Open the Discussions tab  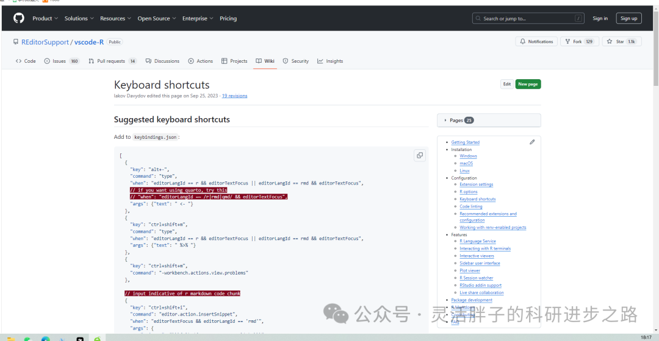click(x=162, y=62)
